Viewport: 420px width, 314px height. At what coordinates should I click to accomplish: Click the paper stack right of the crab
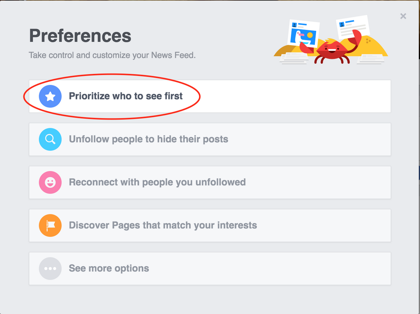[370, 59]
